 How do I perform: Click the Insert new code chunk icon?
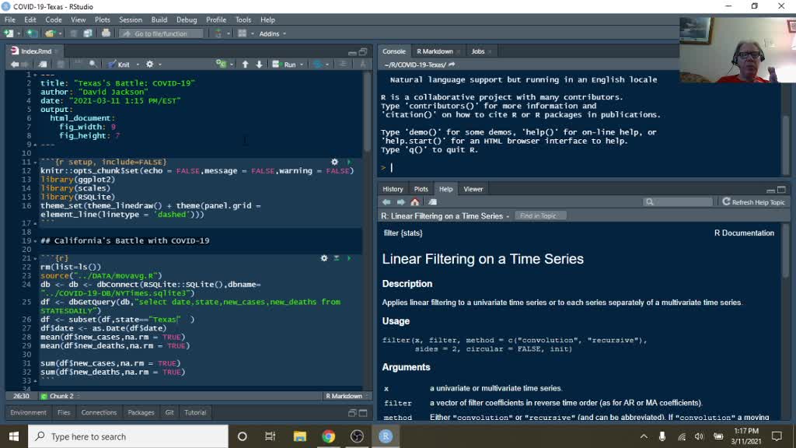pos(222,65)
